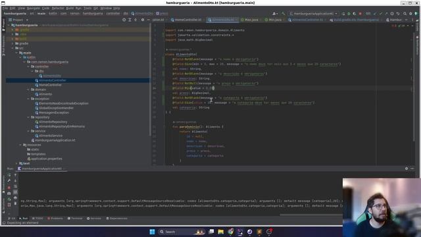Click the red Stop icon in the top toolbar
Image resolution: width=421 pixels, height=237 pixels.
(360, 13)
